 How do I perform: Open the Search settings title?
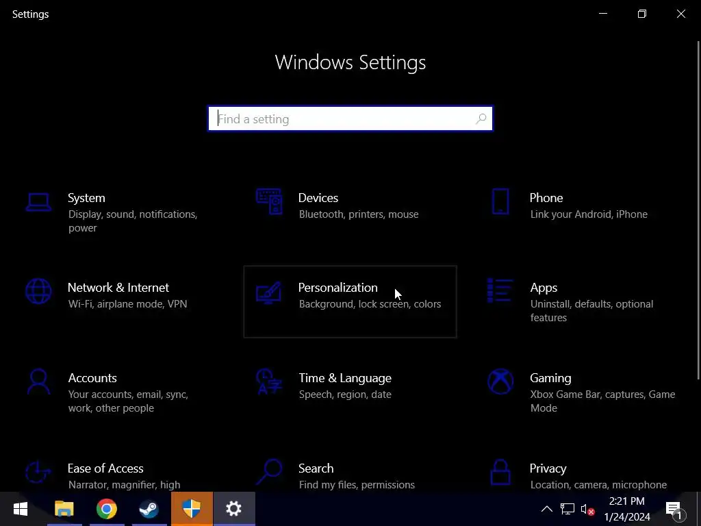[316, 468]
